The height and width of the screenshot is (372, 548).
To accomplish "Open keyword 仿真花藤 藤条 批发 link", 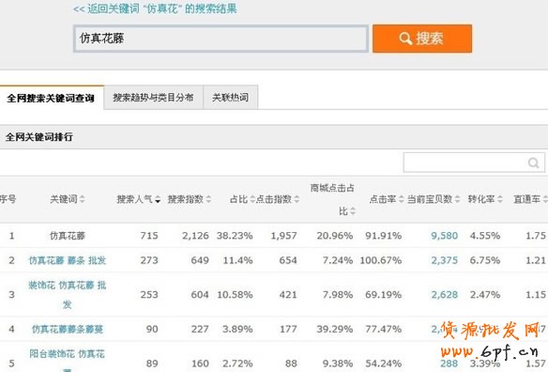I will (x=68, y=260).
